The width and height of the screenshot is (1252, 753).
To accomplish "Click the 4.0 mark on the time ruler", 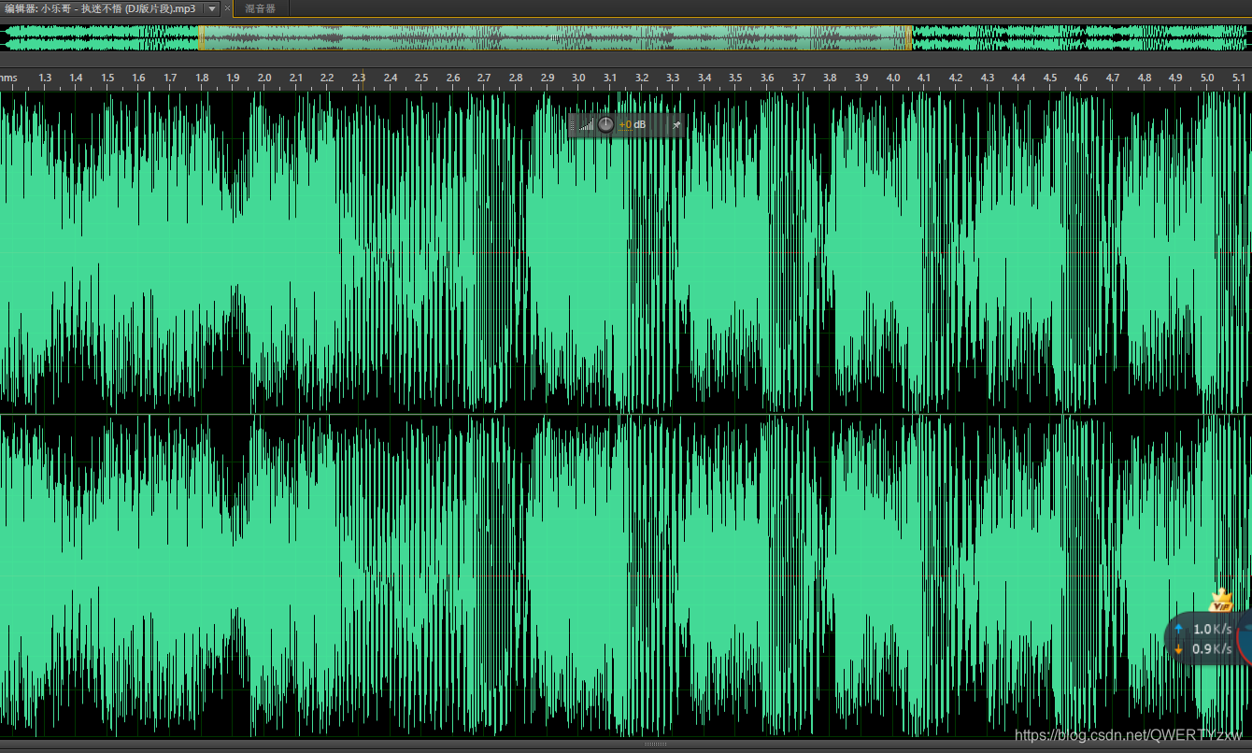I will pyautogui.click(x=893, y=78).
